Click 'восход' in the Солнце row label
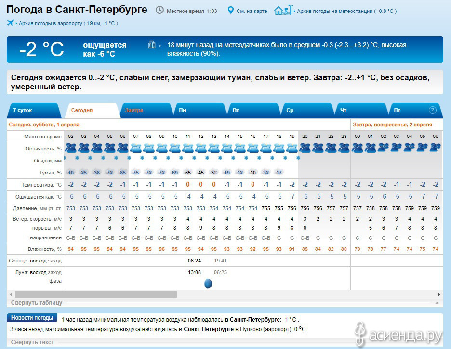 click(38, 261)
